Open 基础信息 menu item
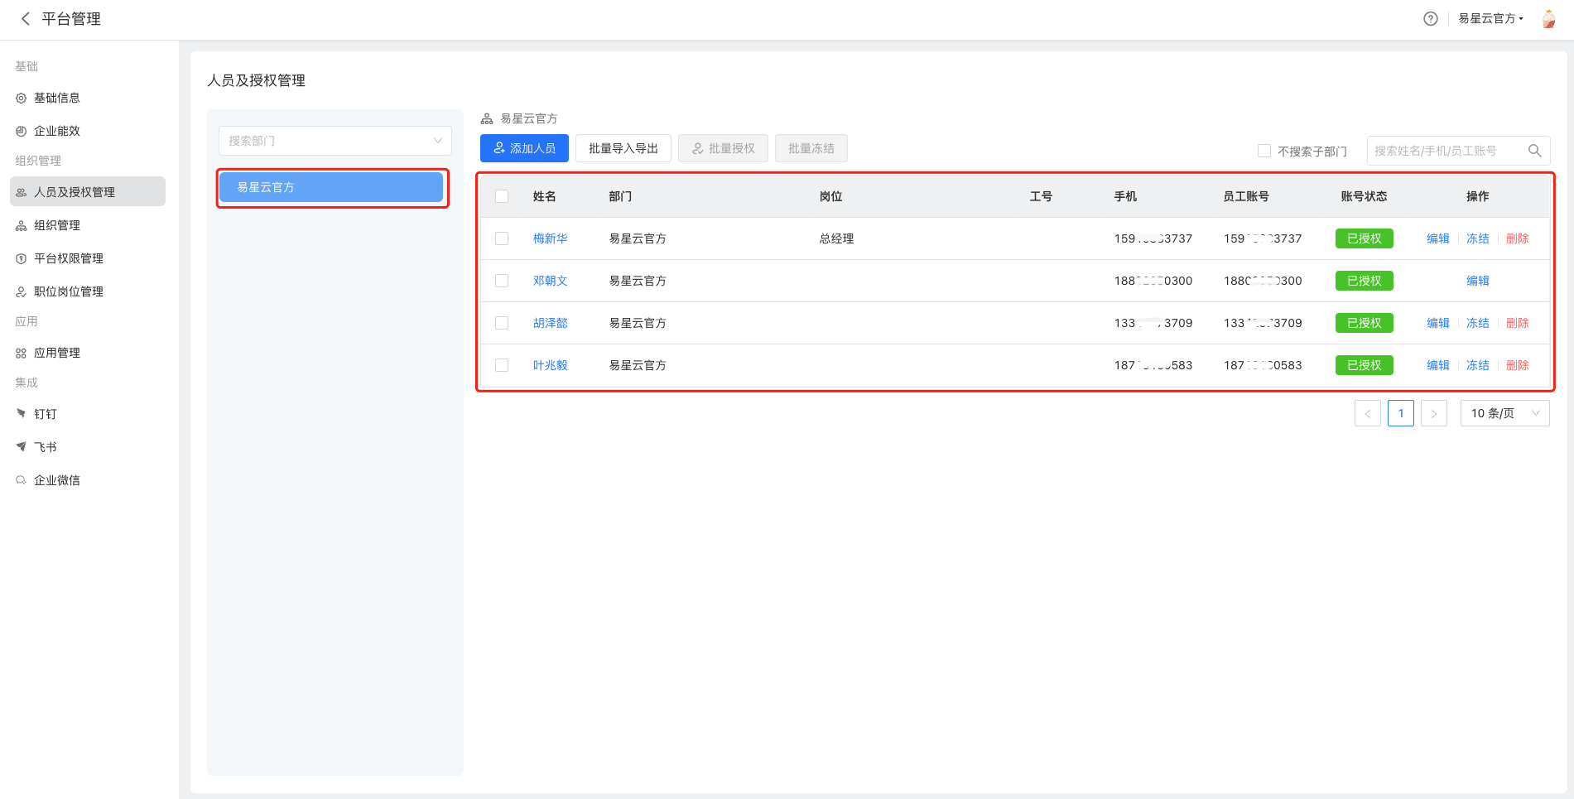Screen dimensions: 1574x799 [88, 98]
